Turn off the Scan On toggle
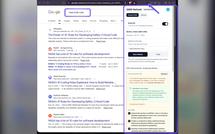The height and width of the screenshot is (134, 215). coord(165,24)
